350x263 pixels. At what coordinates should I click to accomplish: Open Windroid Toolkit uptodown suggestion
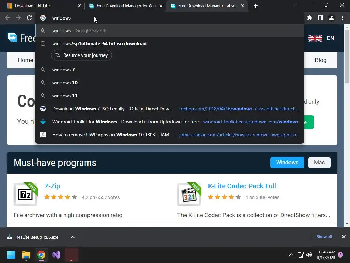(170, 122)
